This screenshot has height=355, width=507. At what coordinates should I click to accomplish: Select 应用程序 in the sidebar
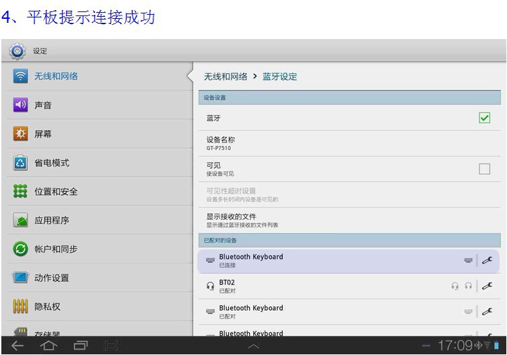(x=100, y=220)
